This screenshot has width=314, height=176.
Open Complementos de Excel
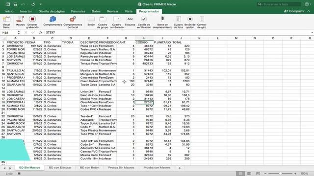pyautogui.click(x=73, y=22)
